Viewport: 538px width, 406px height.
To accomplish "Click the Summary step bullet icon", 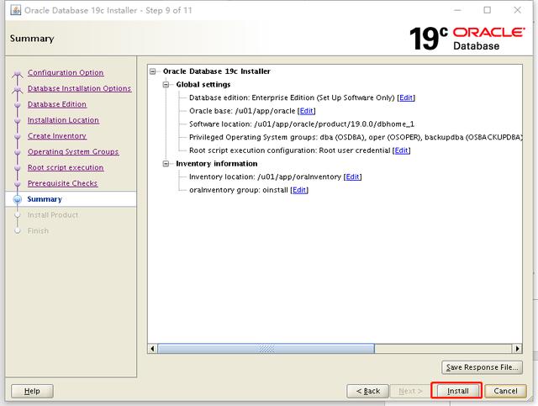I will point(17,199).
